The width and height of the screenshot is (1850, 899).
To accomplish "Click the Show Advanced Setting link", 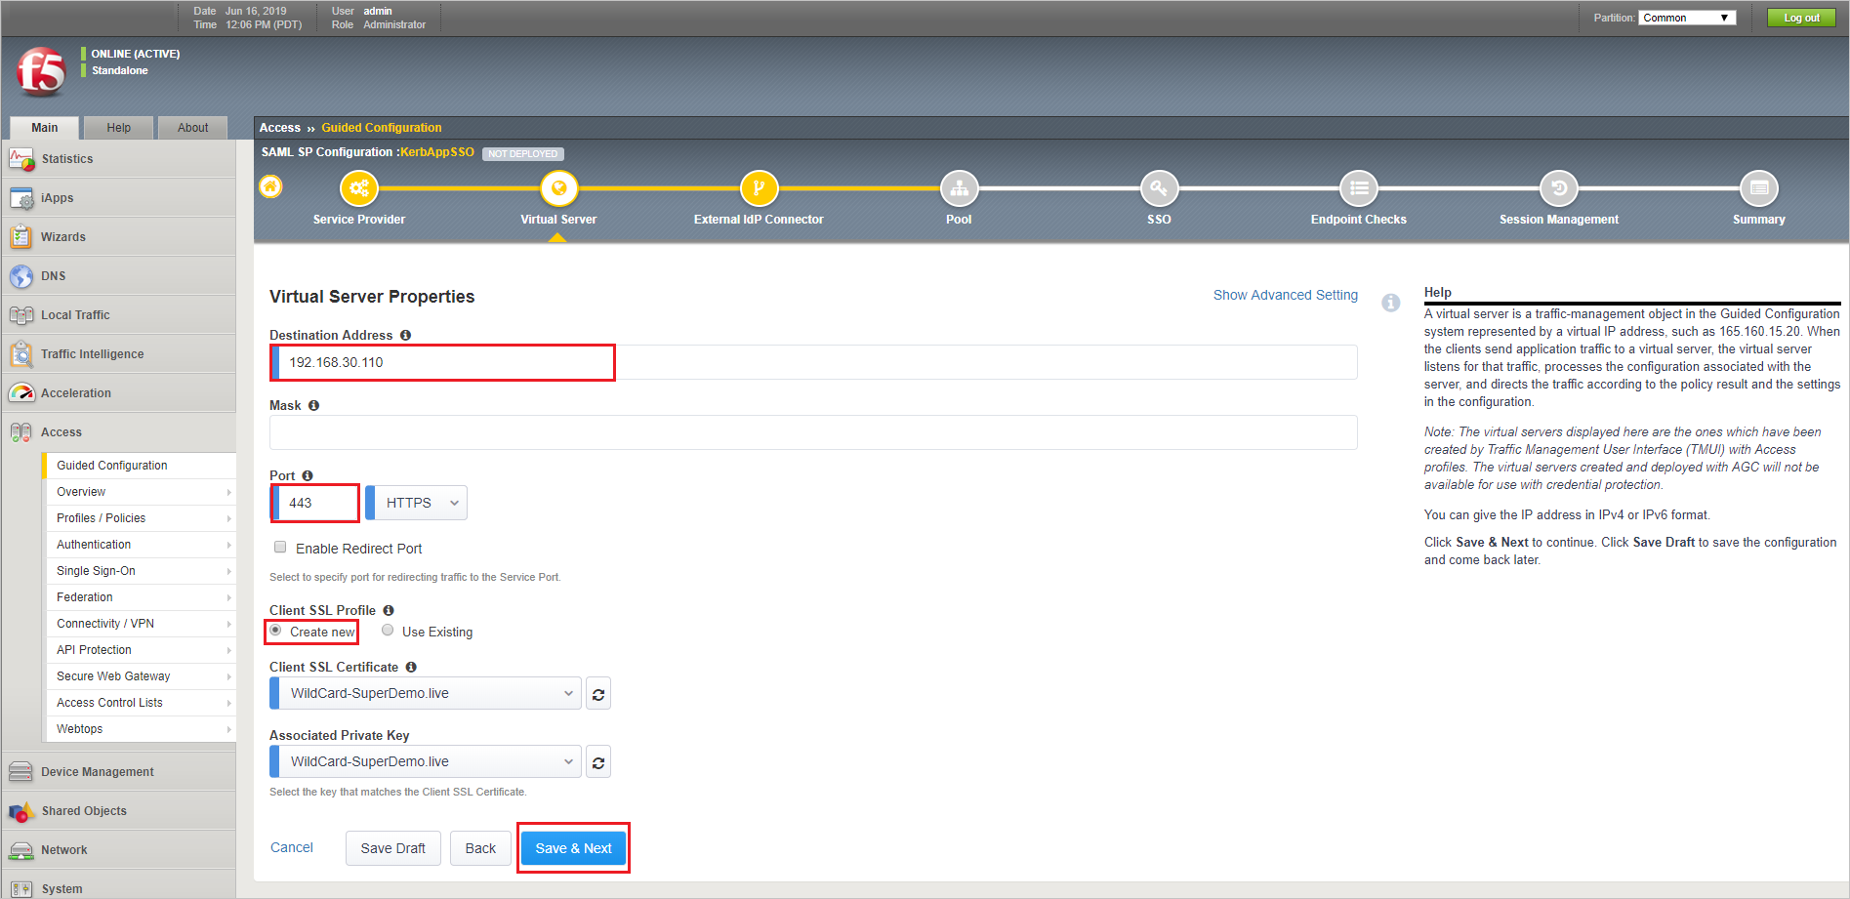I will point(1286,295).
